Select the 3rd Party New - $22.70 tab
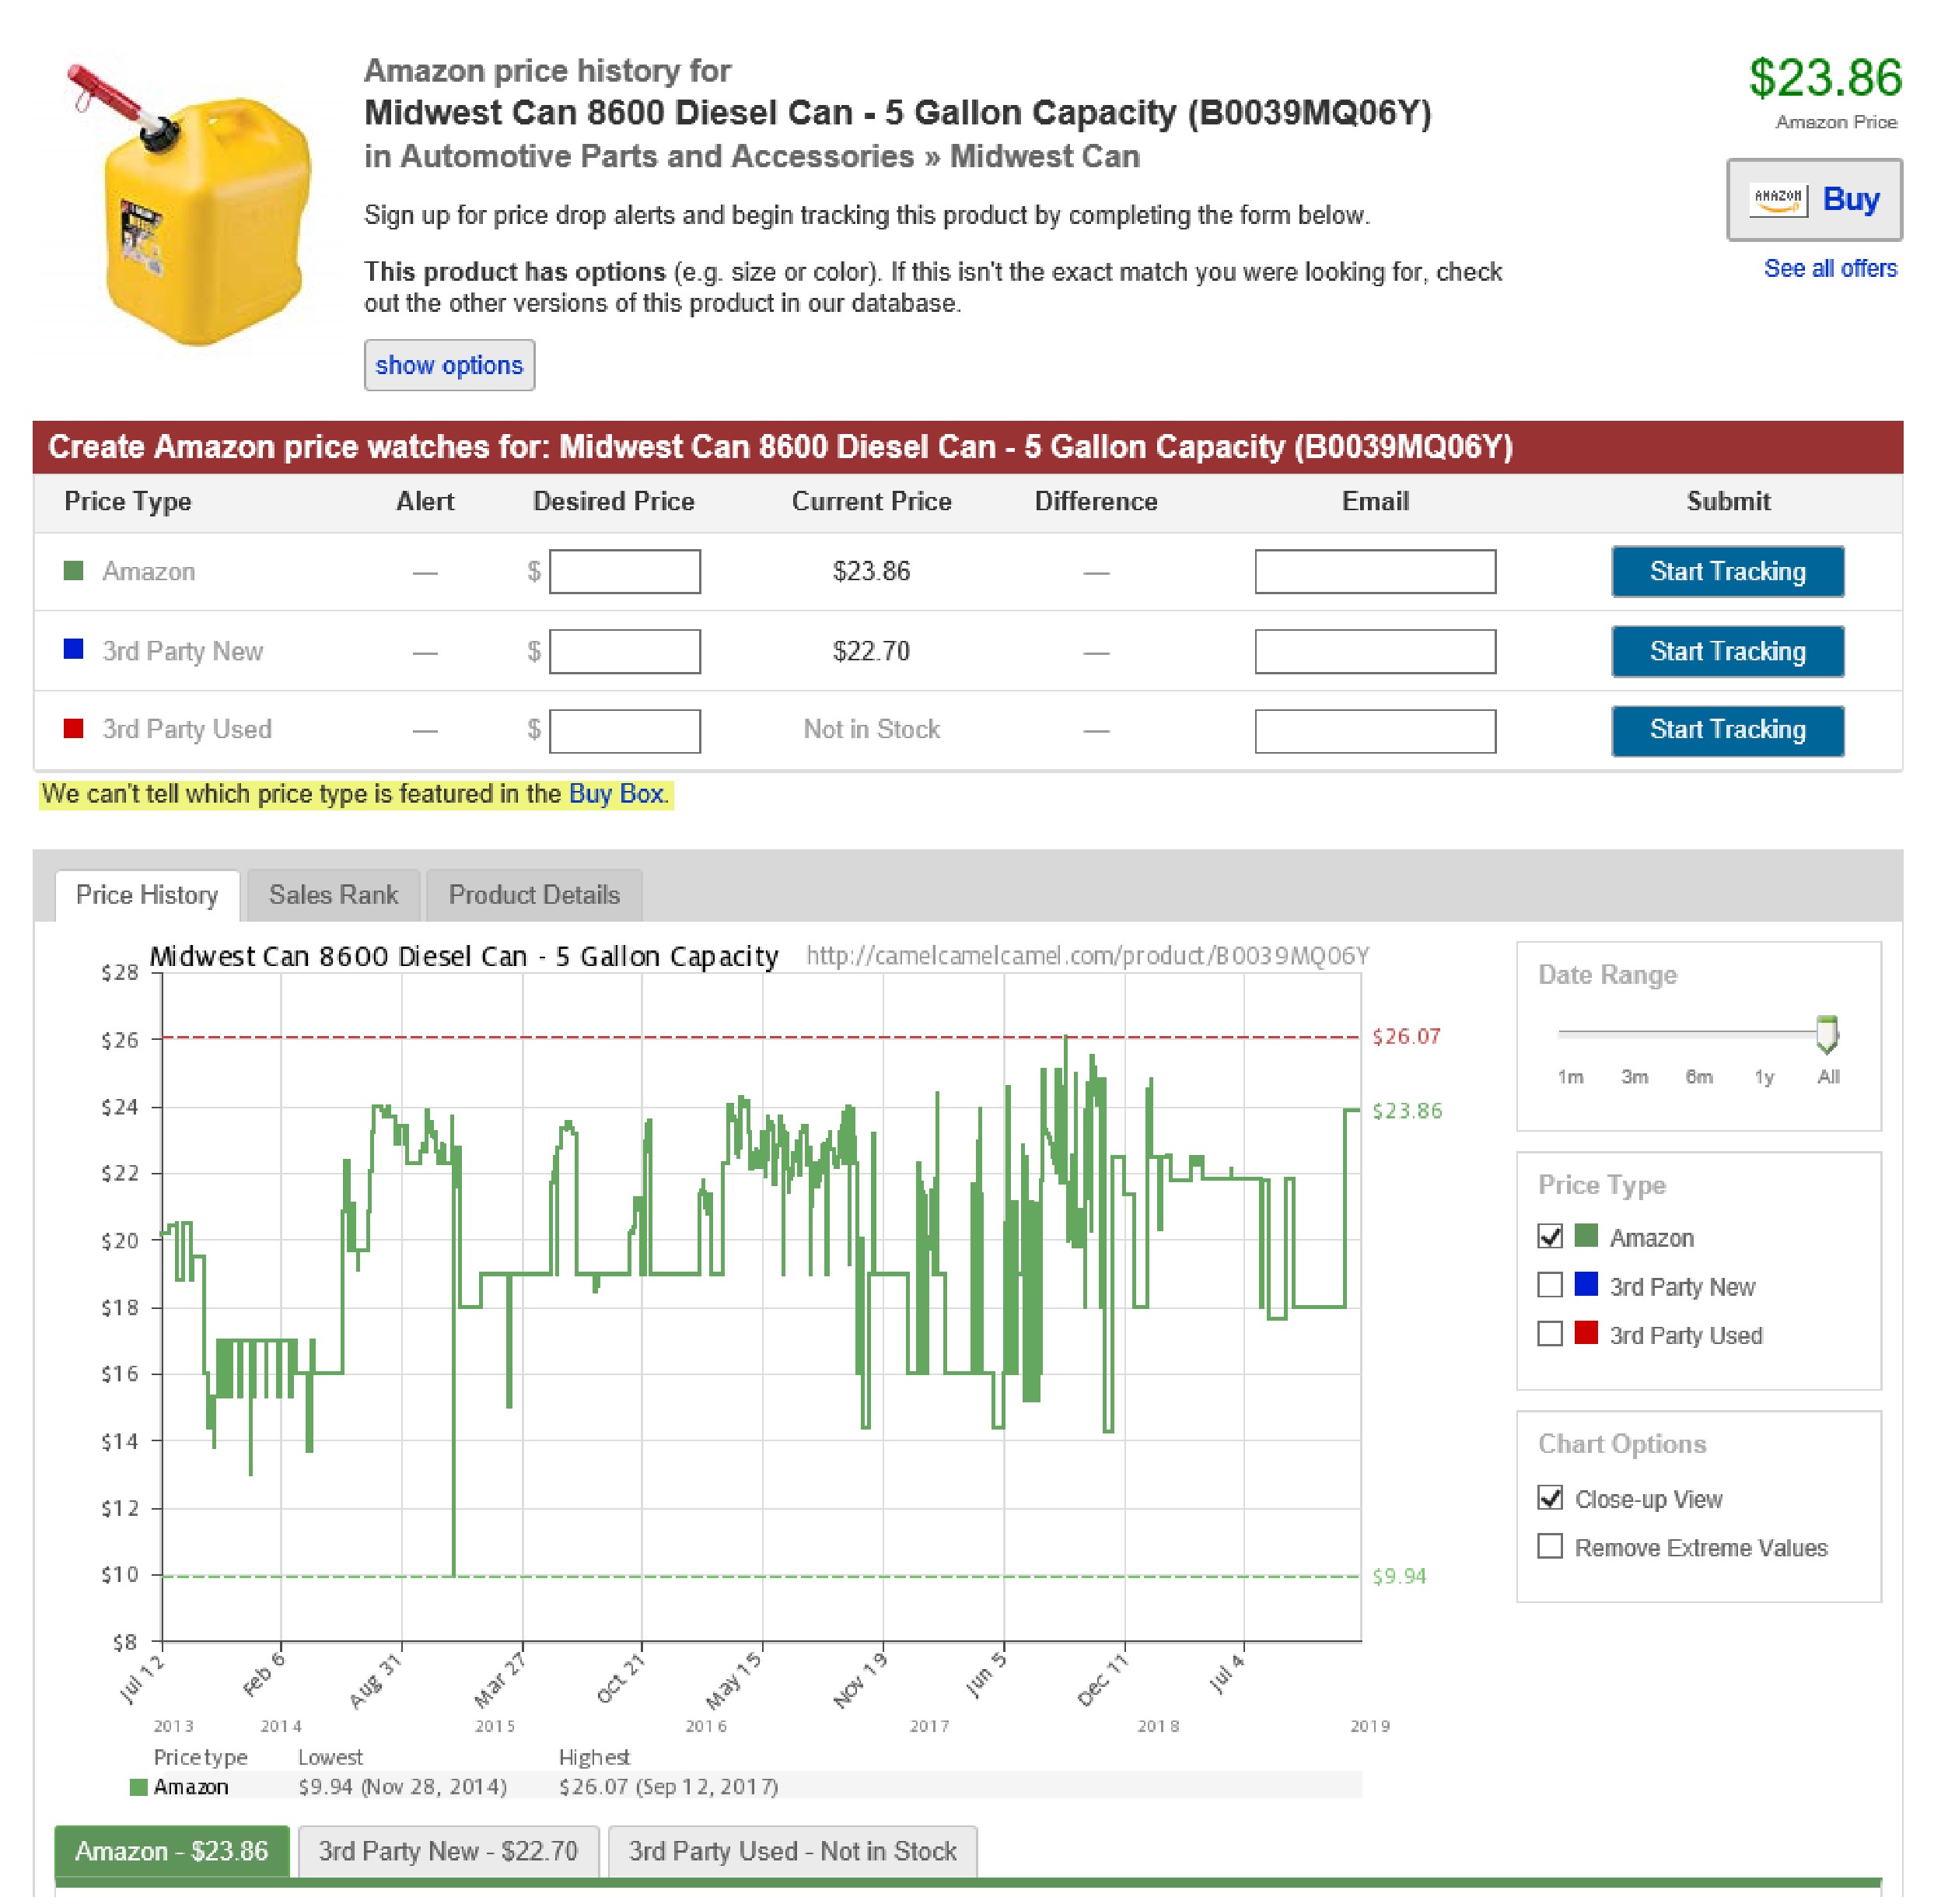 449,1852
